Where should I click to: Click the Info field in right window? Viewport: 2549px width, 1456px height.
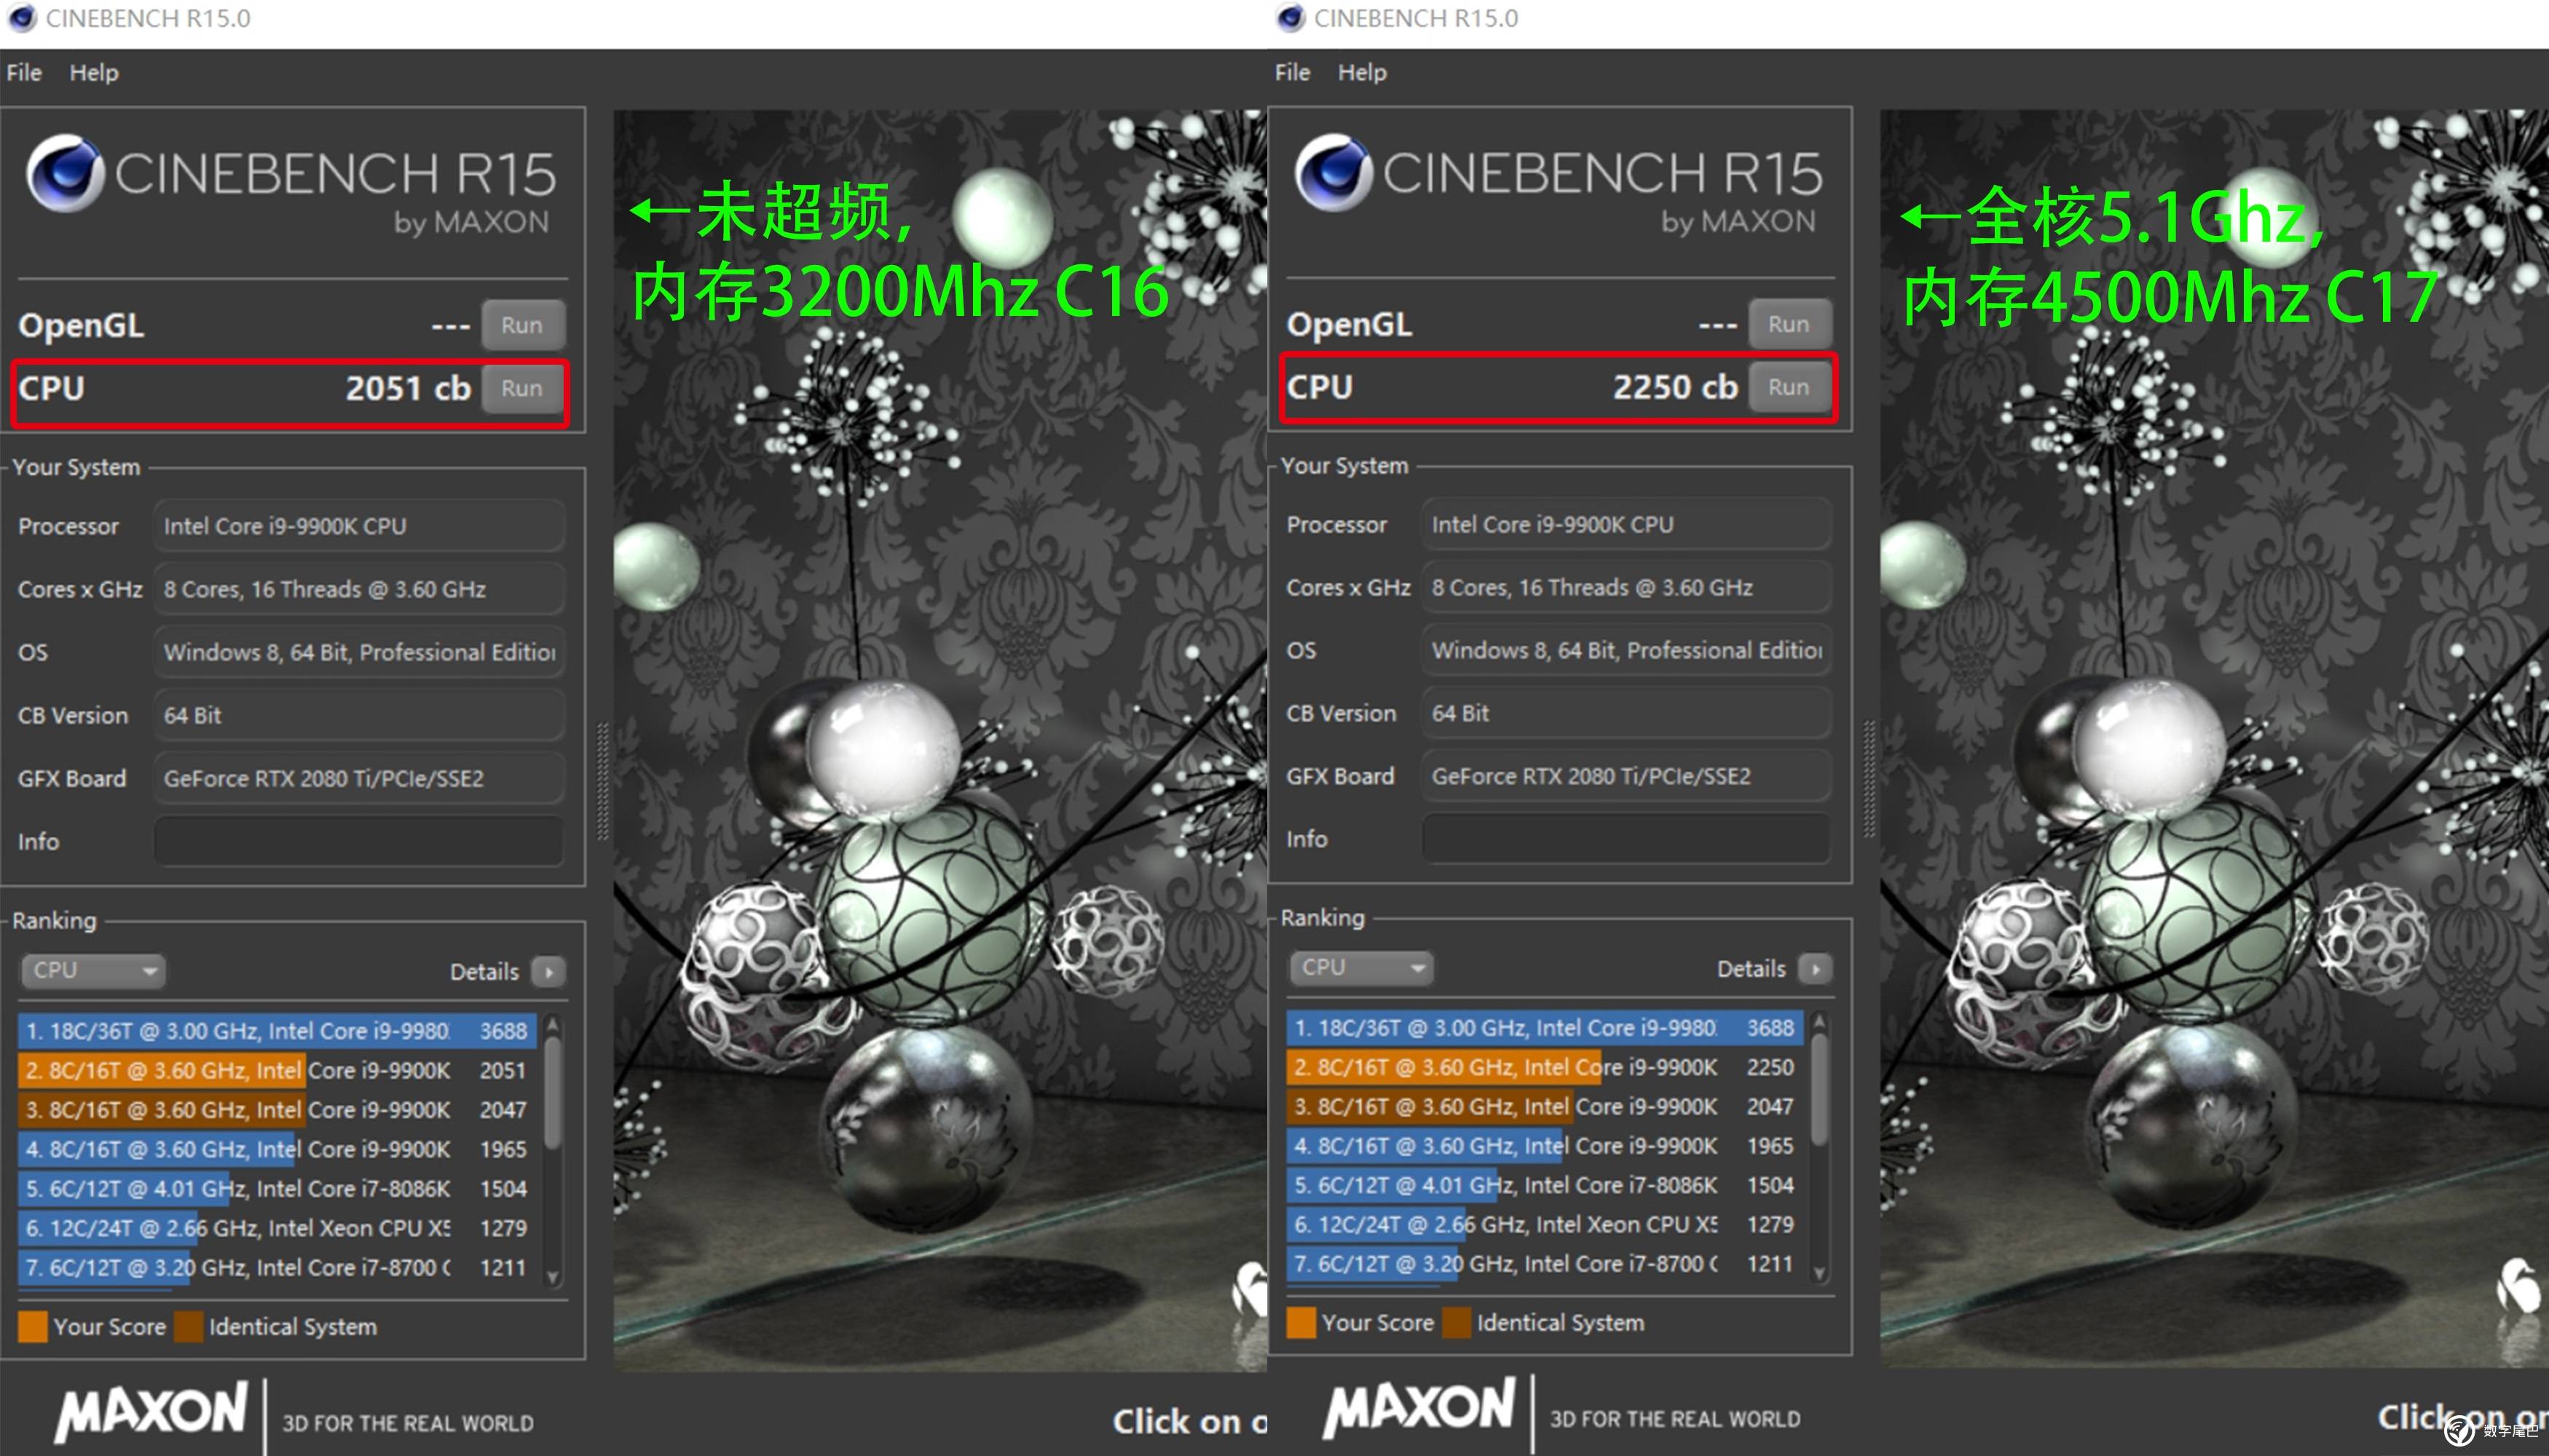pos(1627,839)
